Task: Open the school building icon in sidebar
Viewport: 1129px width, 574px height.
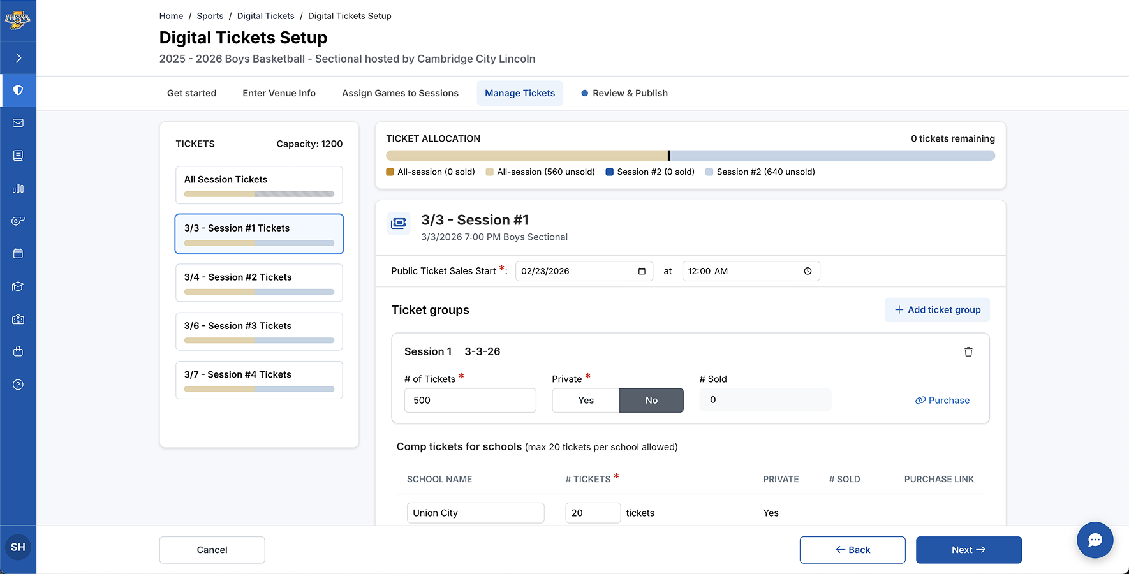Action: tap(18, 319)
